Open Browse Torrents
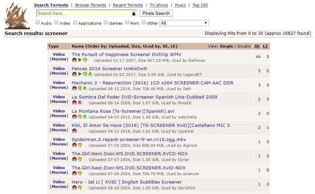The height and width of the screenshot is (194, 315). (91, 5)
